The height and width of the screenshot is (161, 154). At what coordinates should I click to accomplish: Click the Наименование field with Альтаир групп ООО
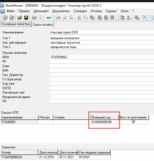[102, 32]
